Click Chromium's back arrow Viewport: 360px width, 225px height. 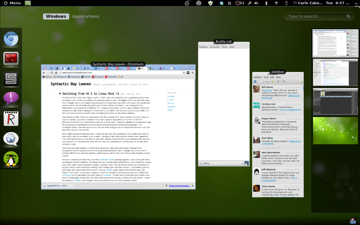44,72
